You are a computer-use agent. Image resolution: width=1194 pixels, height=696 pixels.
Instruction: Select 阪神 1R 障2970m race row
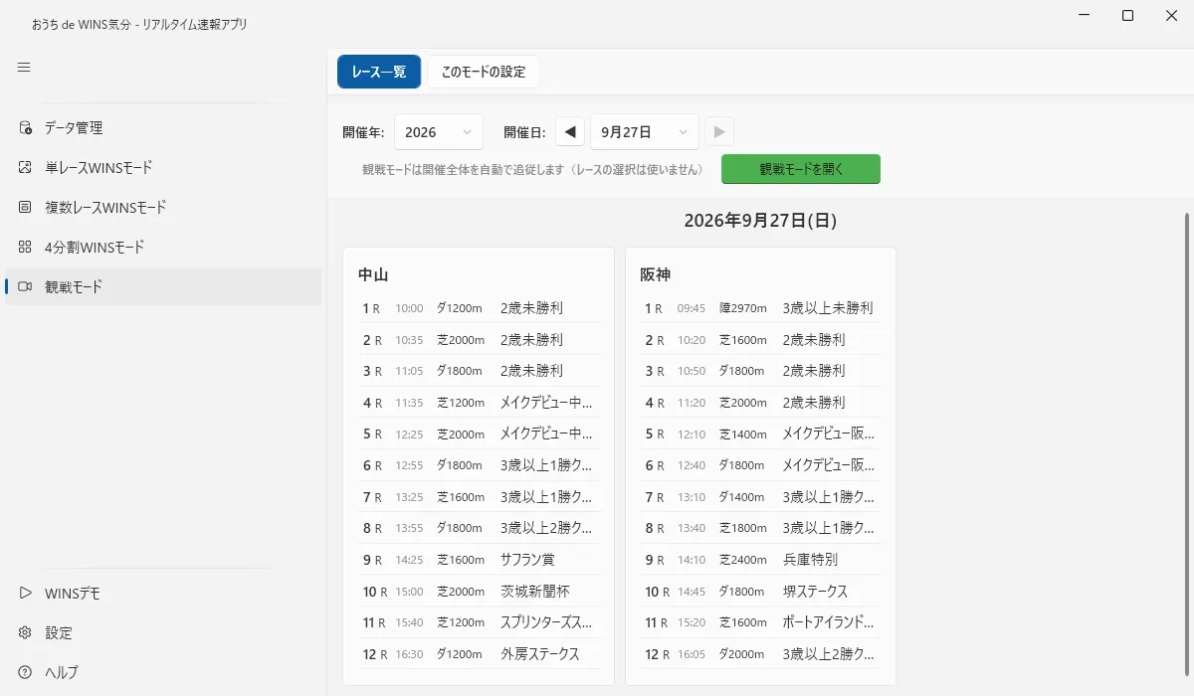pyautogui.click(x=761, y=308)
